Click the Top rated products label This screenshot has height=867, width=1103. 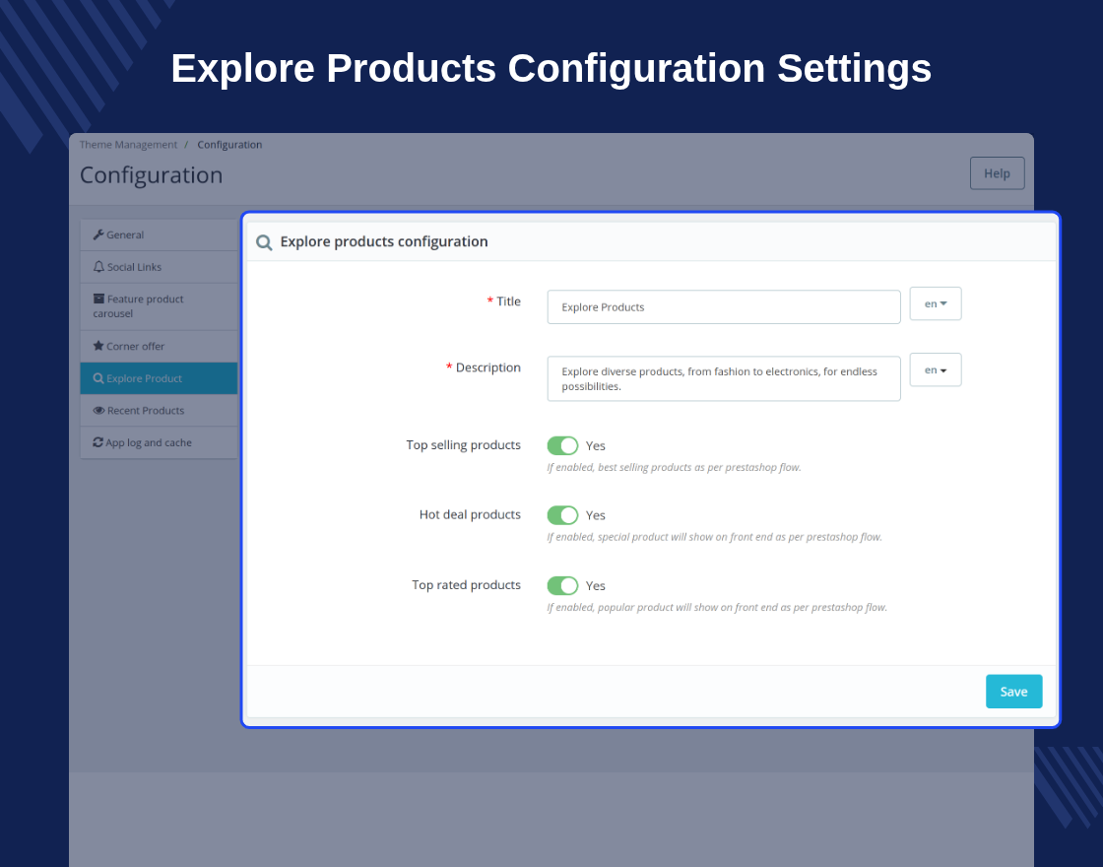pyautogui.click(x=466, y=585)
